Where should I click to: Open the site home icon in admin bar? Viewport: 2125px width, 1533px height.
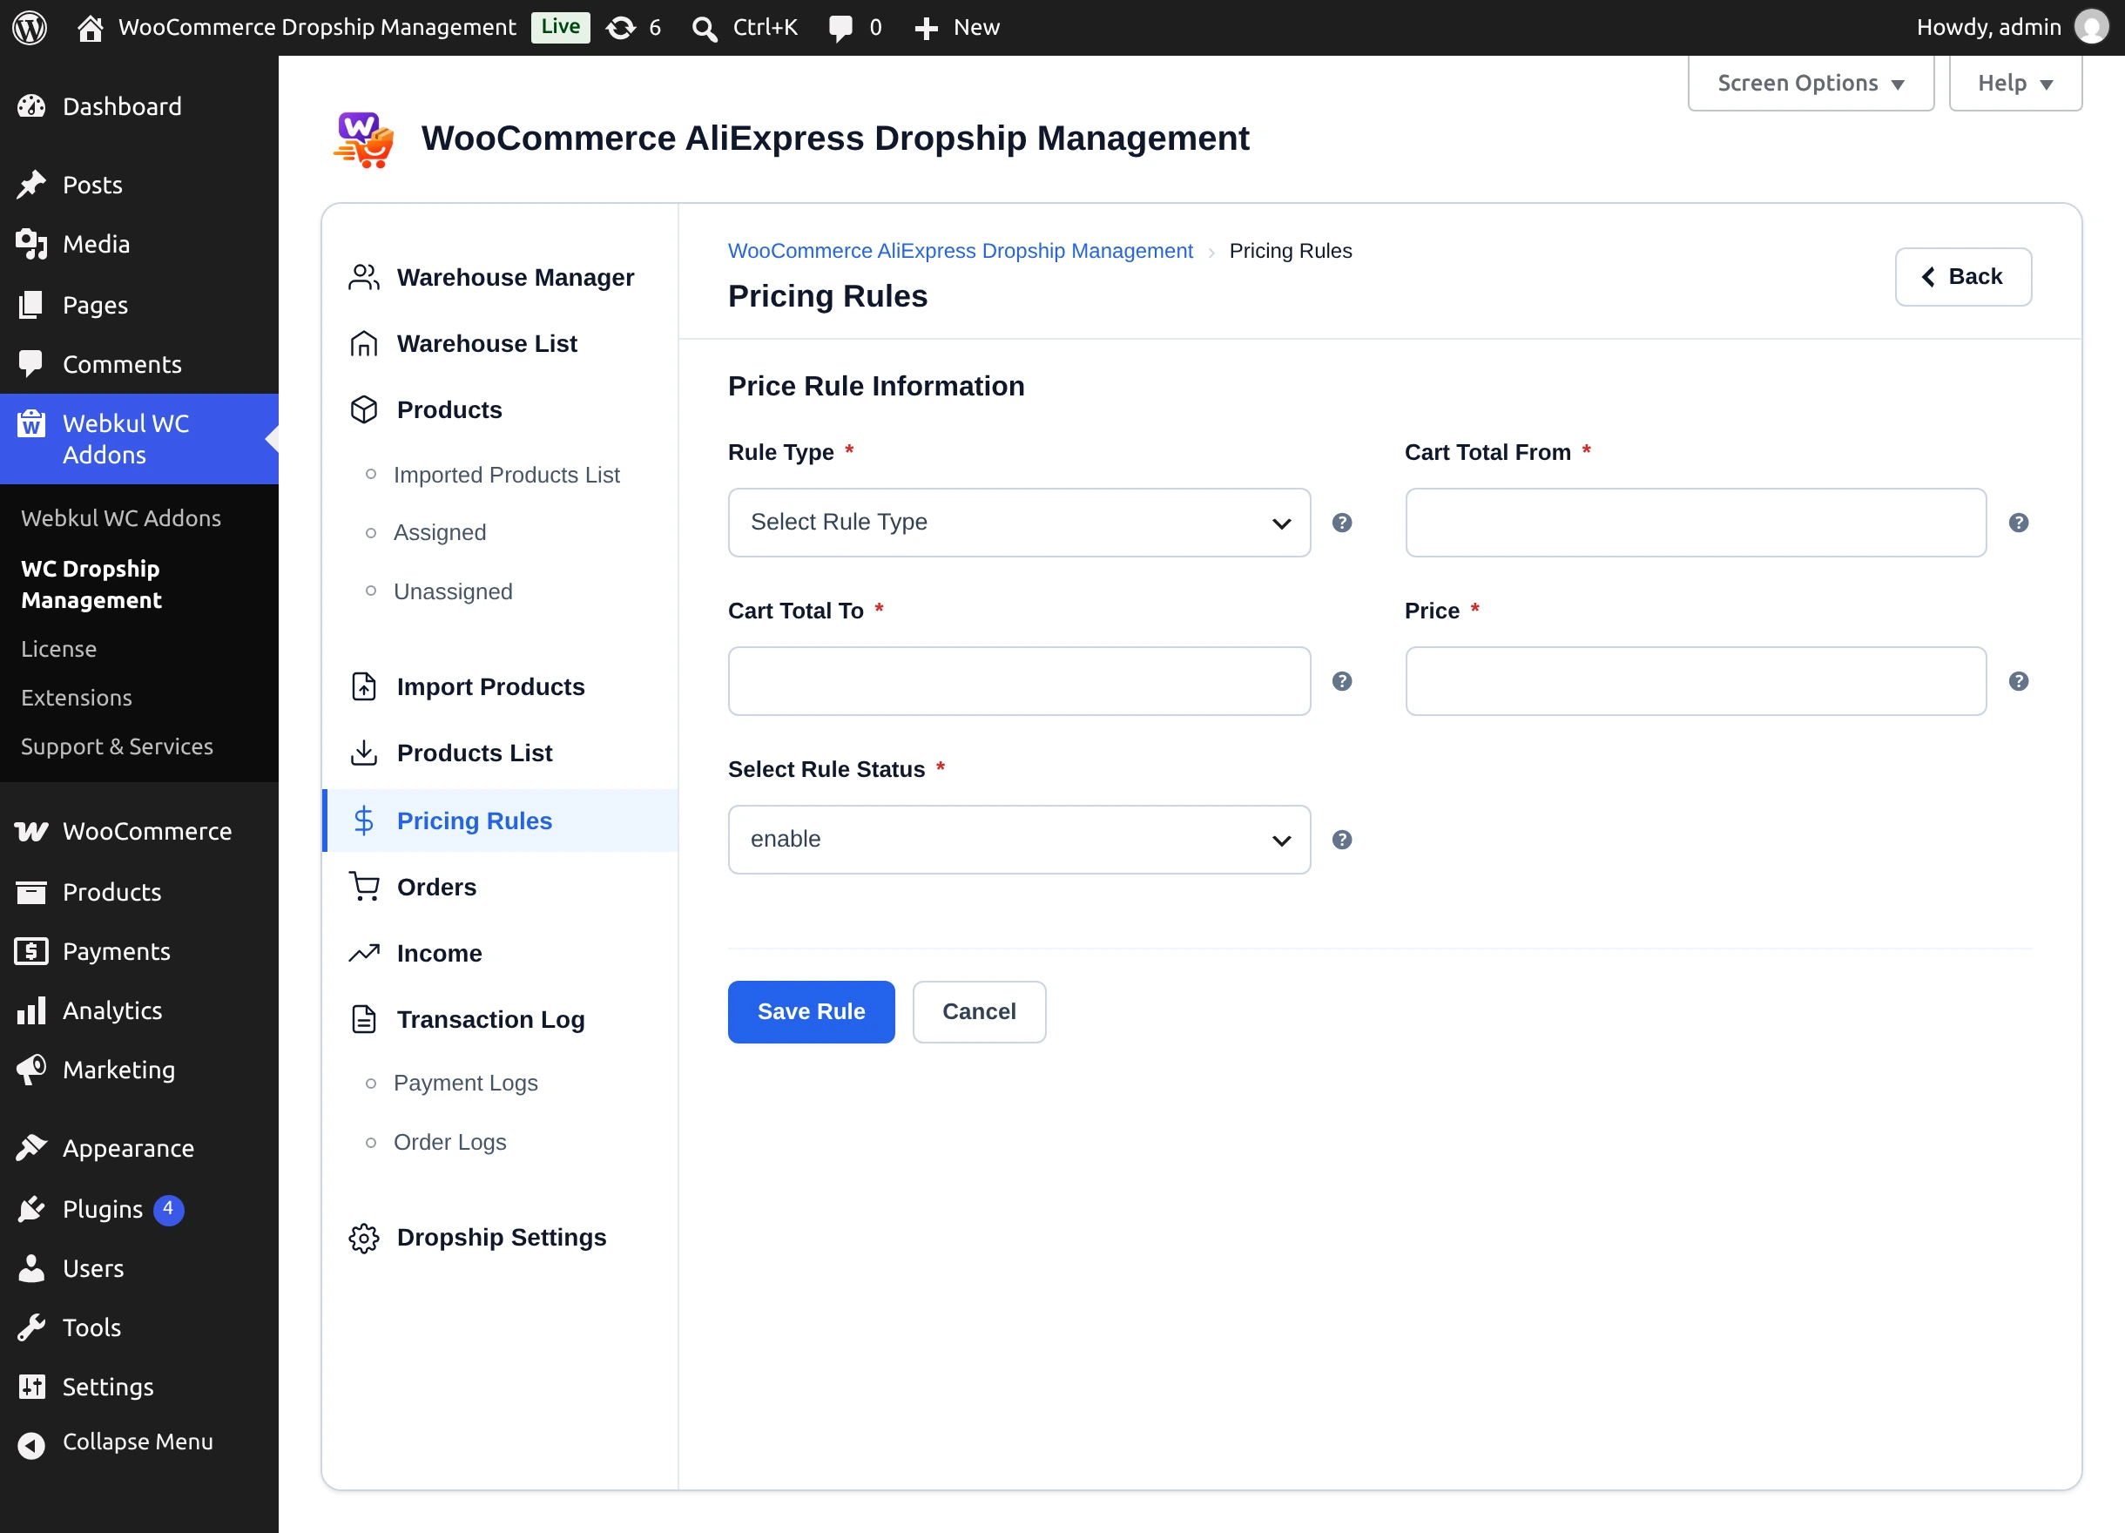[90, 28]
